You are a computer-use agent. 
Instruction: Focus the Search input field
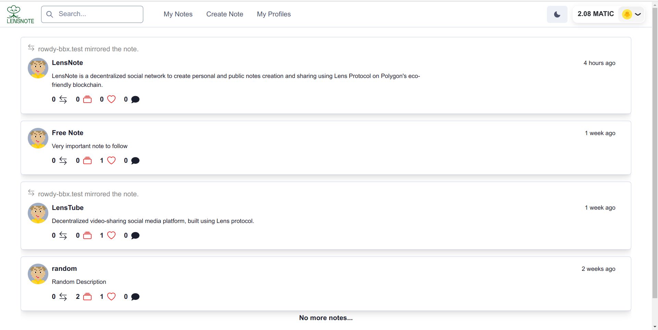pos(92,14)
